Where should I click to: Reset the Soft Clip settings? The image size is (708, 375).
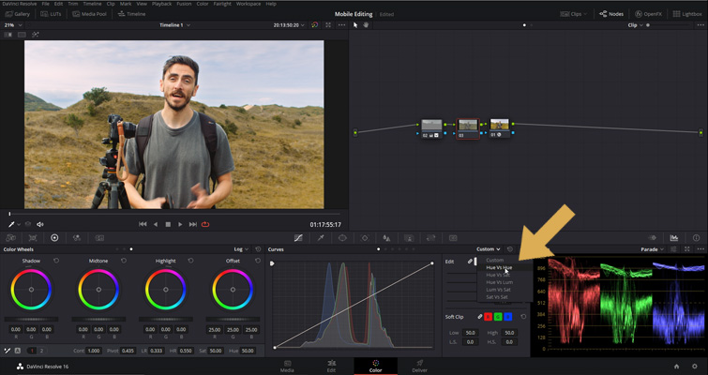point(523,317)
